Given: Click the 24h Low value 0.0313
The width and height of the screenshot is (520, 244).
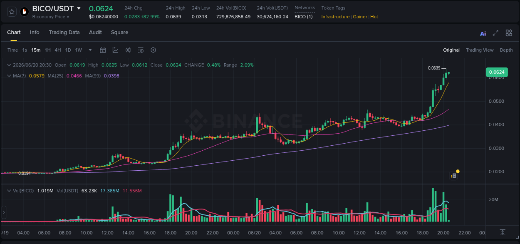Looking at the screenshot, I should (x=199, y=17).
